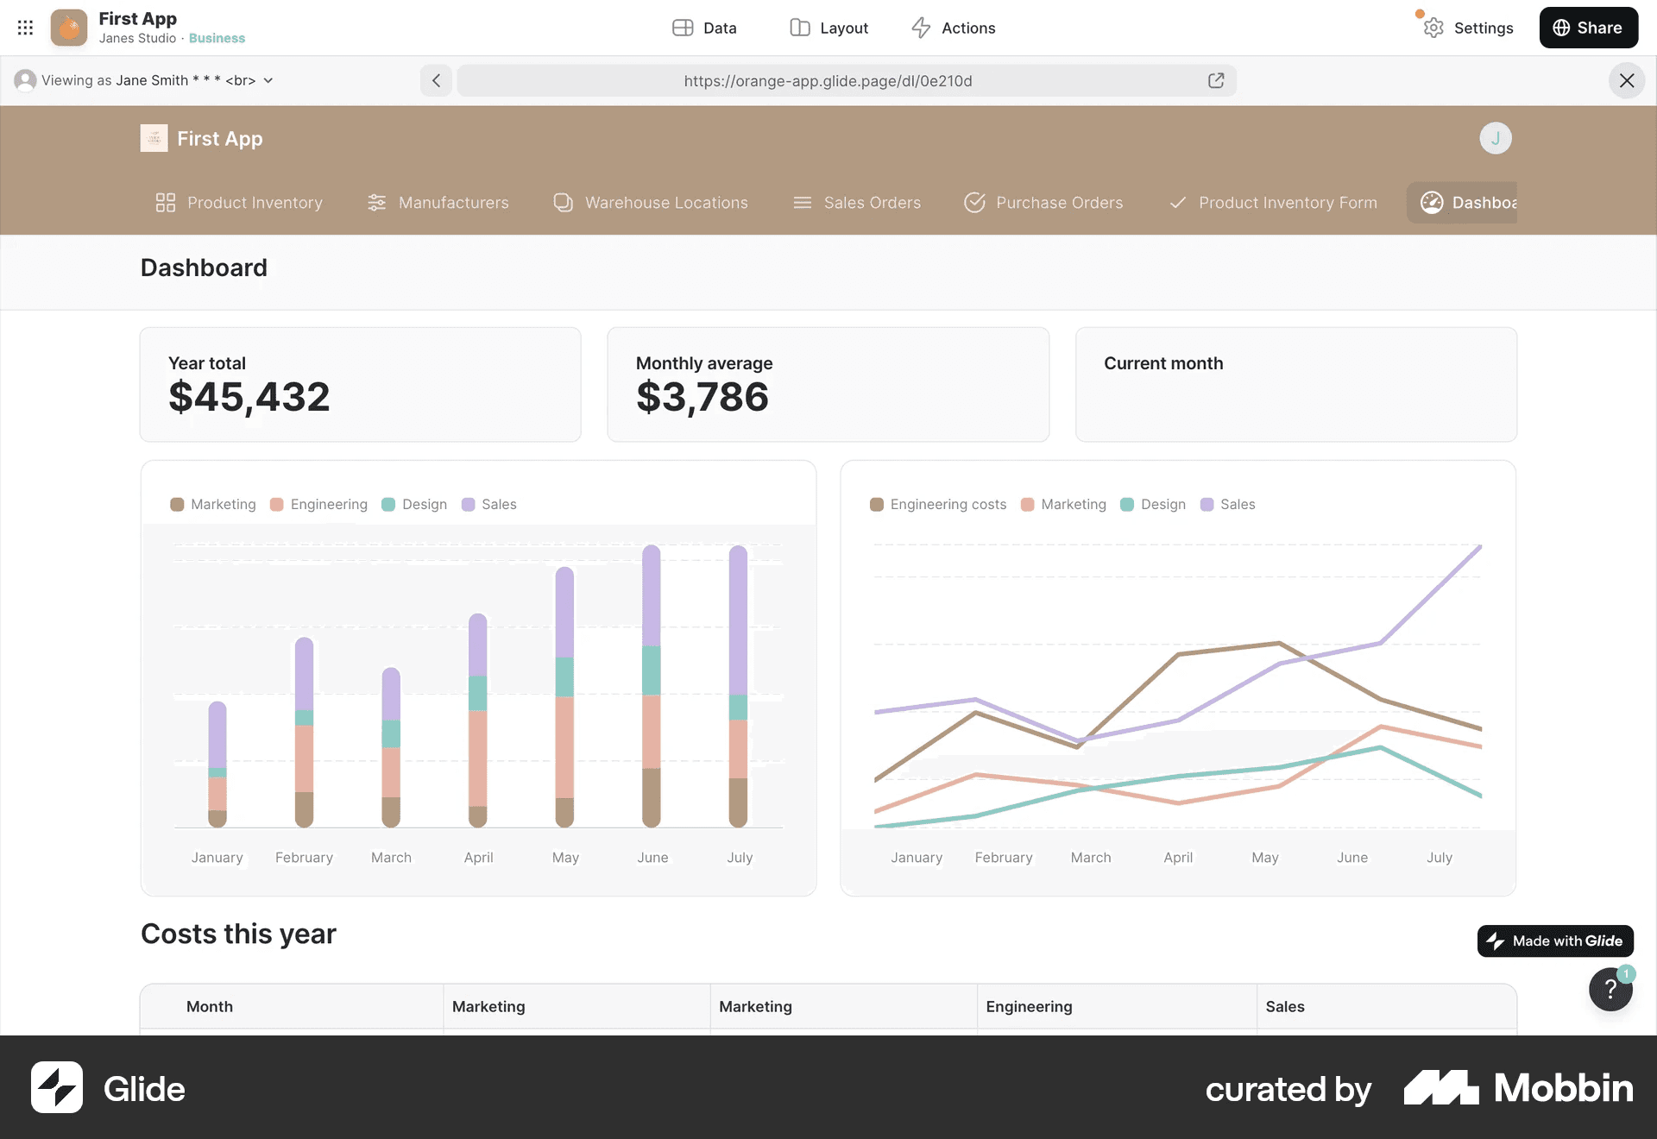1657x1139 pixels.
Task: Open the Data tab
Action: (704, 28)
